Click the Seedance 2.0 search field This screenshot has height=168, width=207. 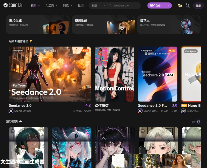click(x=125, y=5)
